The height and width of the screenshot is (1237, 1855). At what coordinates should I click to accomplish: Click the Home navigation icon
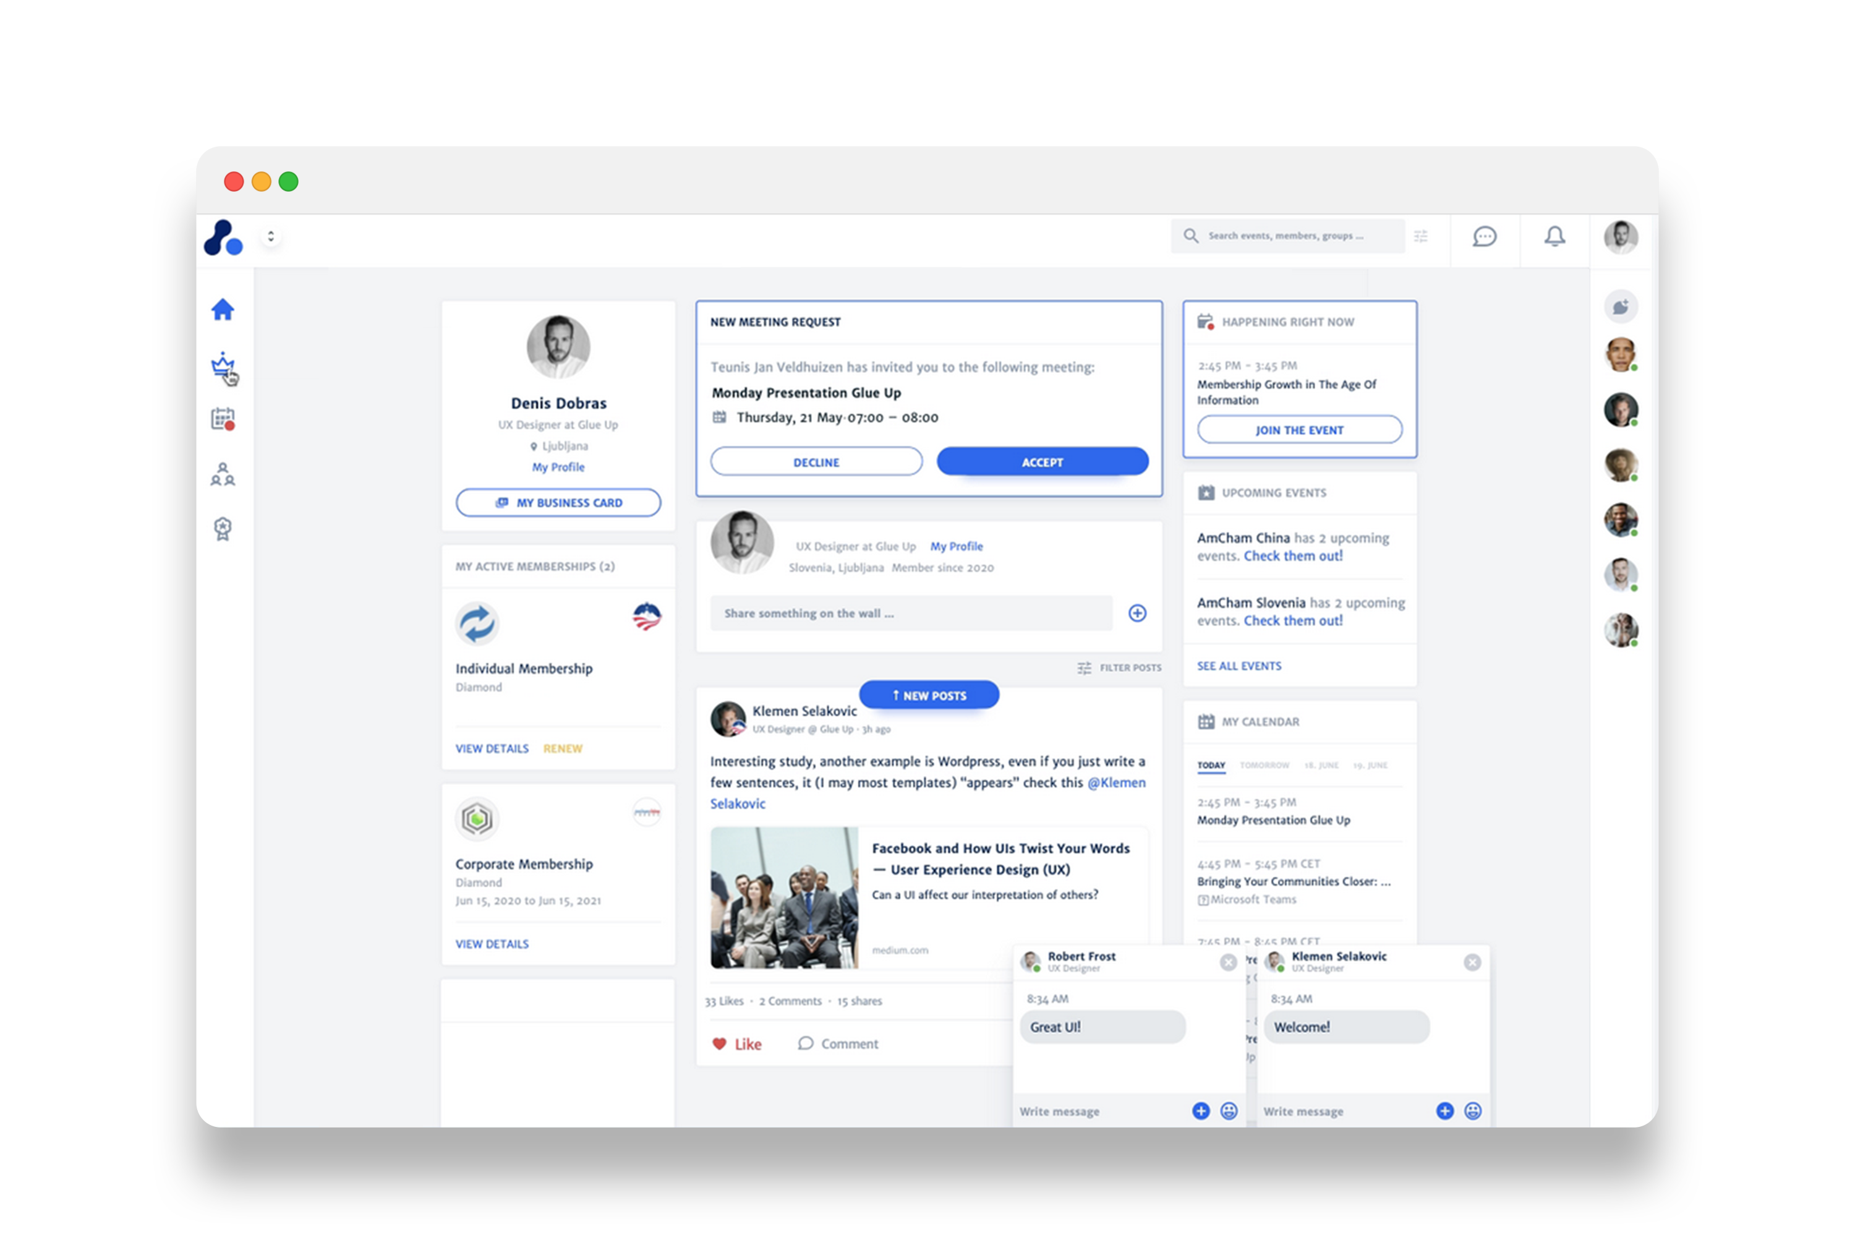pyautogui.click(x=224, y=308)
